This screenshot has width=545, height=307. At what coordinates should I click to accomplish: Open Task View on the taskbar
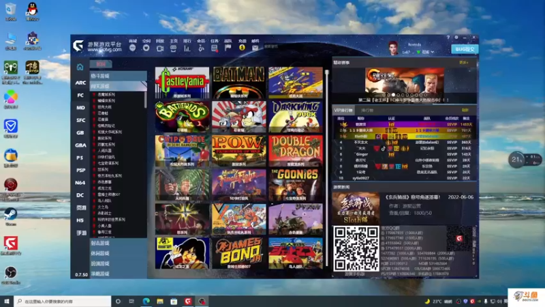pyautogui.click(x=131, y=301)
